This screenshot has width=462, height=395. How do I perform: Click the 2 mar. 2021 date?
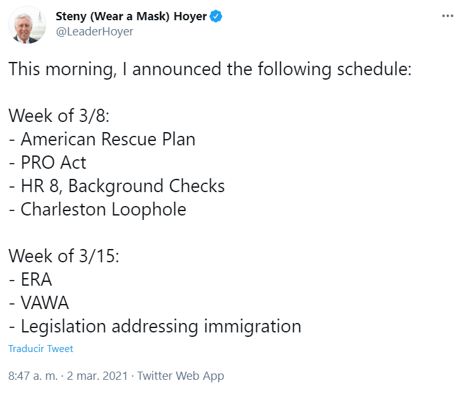click(x=97, y=376)
